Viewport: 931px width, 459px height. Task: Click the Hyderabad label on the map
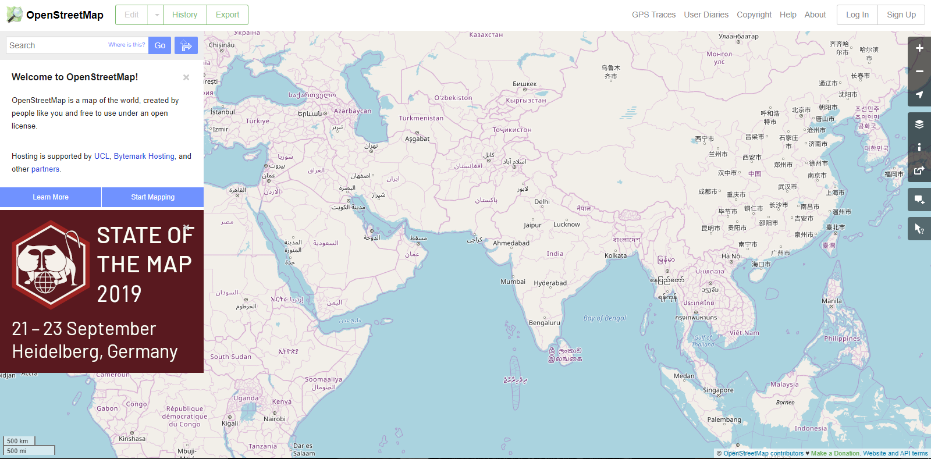pos(550,283)
